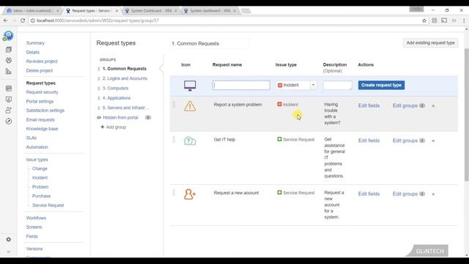The height and width of the screenshot is (264, 469).
Task: Switch to fourth tab System dashboard - JIRA
Action: point(210,11)
